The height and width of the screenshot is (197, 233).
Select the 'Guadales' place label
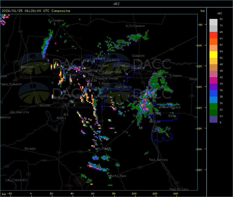[x=138, y=56]
